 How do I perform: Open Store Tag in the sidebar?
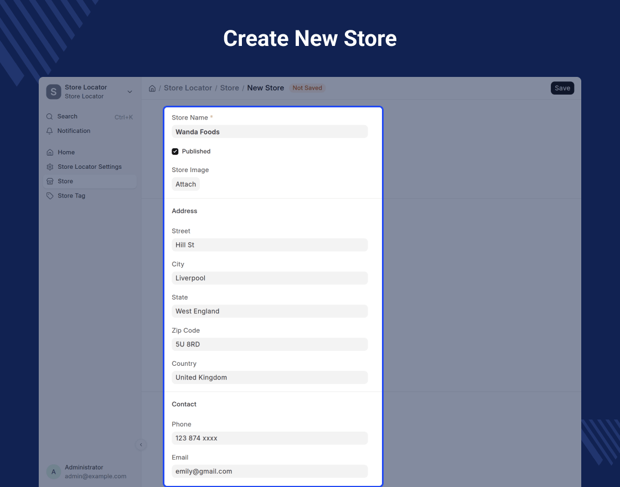[x=90, y=196]
